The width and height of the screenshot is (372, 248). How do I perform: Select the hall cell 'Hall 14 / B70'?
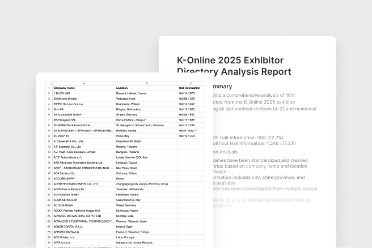(191, 93)
